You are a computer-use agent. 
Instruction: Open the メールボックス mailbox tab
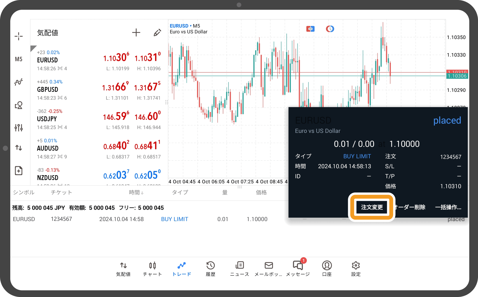coord(269,269)
